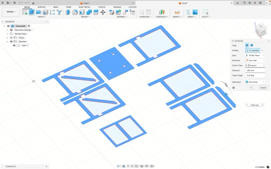Click the Distance input field
The image size is (271, 169).
coord(255,71)
